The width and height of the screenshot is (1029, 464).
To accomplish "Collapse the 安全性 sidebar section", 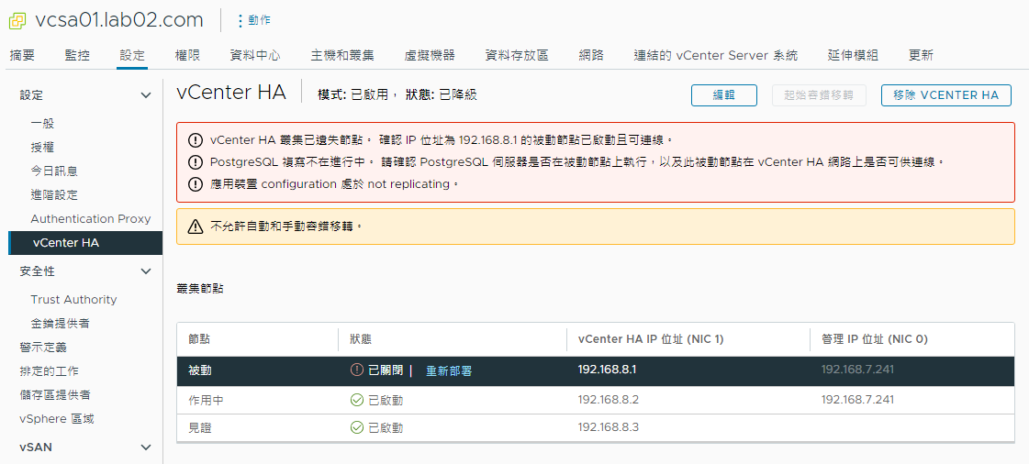I will pyautogui.click(x=146, y=271).
